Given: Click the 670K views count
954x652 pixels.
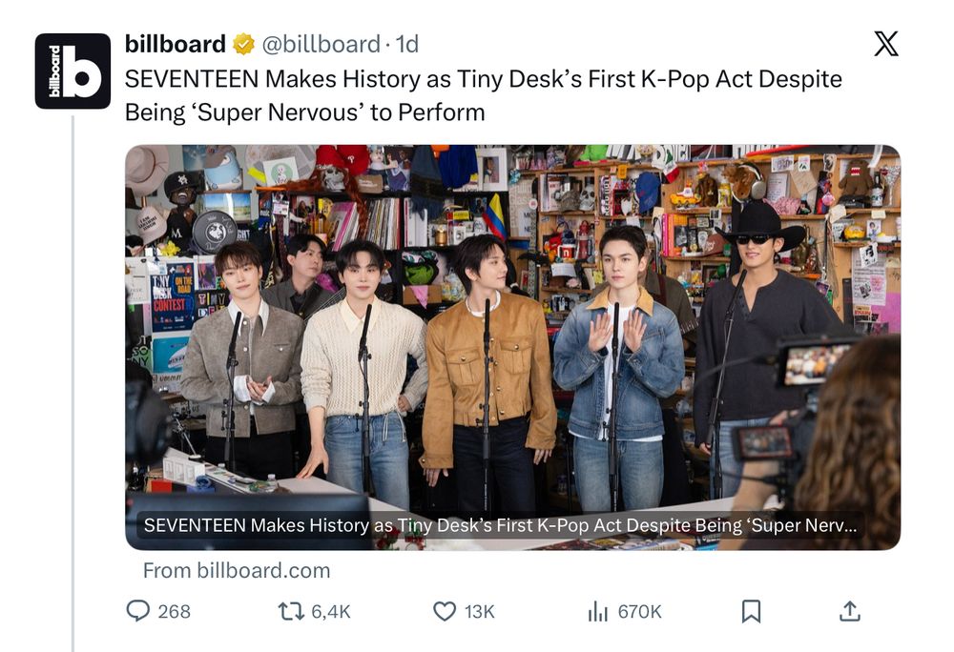Looking at the screenshot, I should point(639,612).
